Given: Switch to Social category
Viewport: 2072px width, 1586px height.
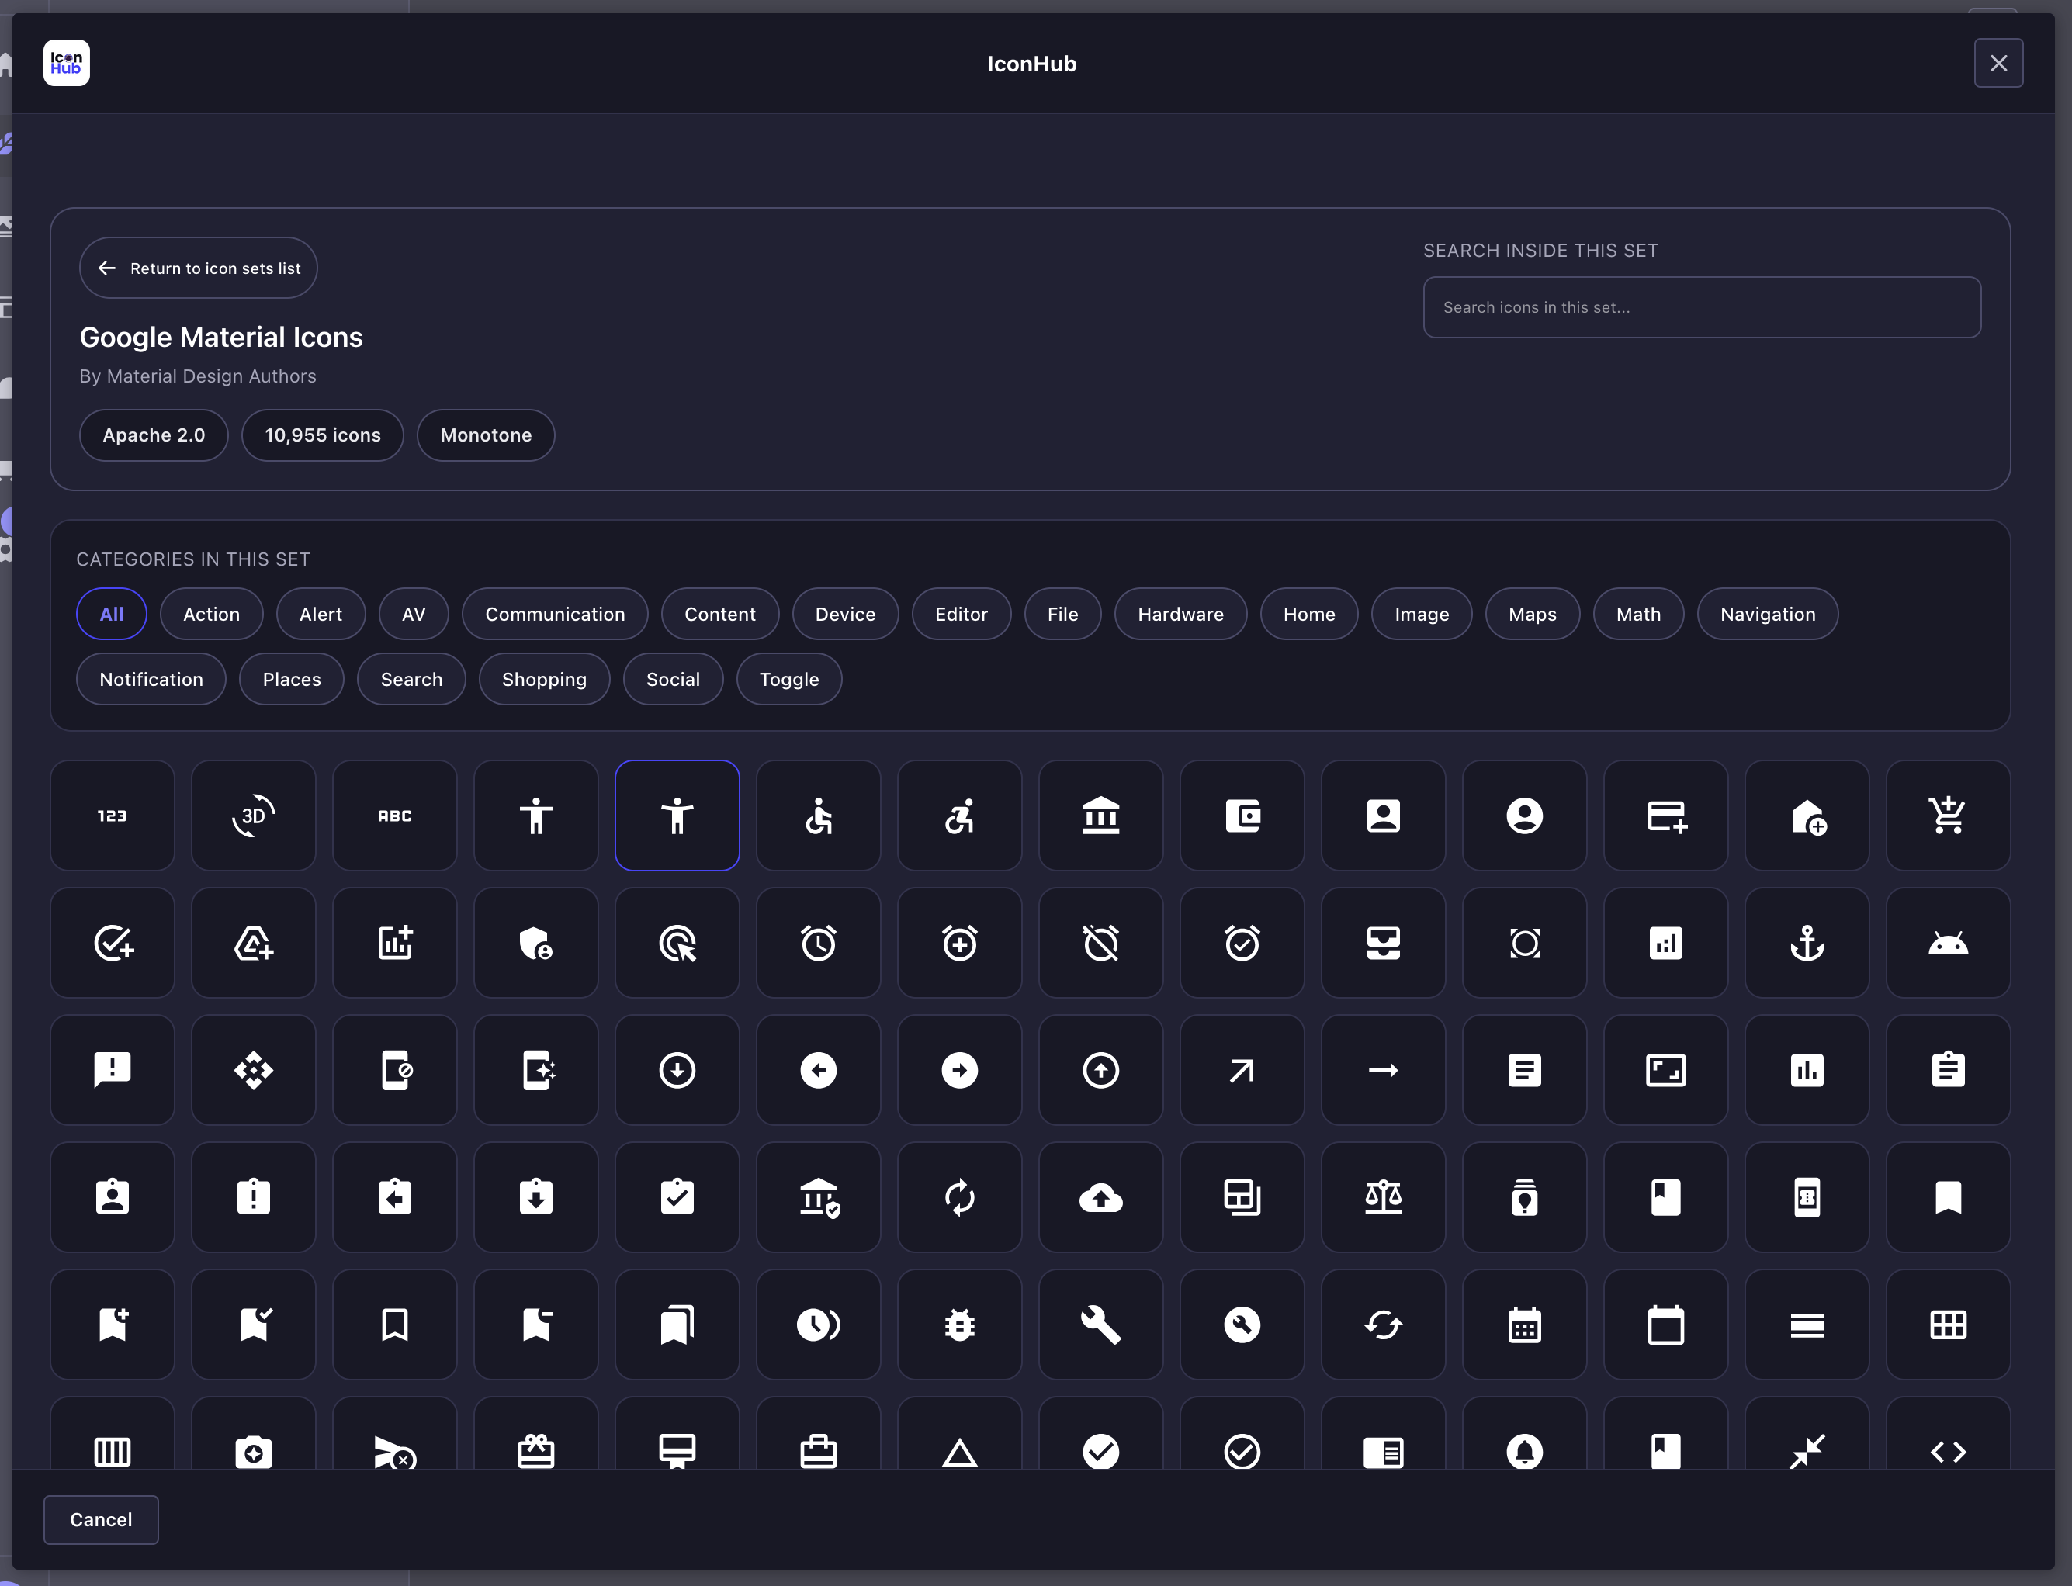Looking at the screenshot, I should tap(673, 679).
